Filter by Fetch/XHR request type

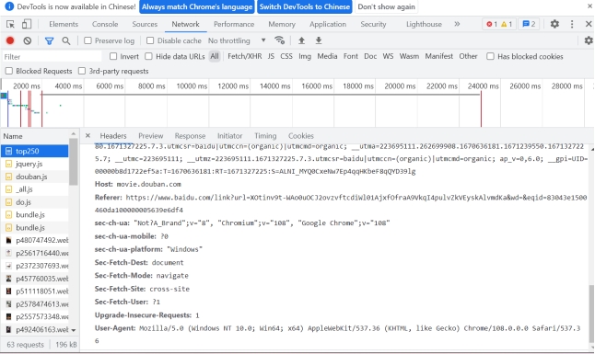pyautogui.click(x=244, y=56)
